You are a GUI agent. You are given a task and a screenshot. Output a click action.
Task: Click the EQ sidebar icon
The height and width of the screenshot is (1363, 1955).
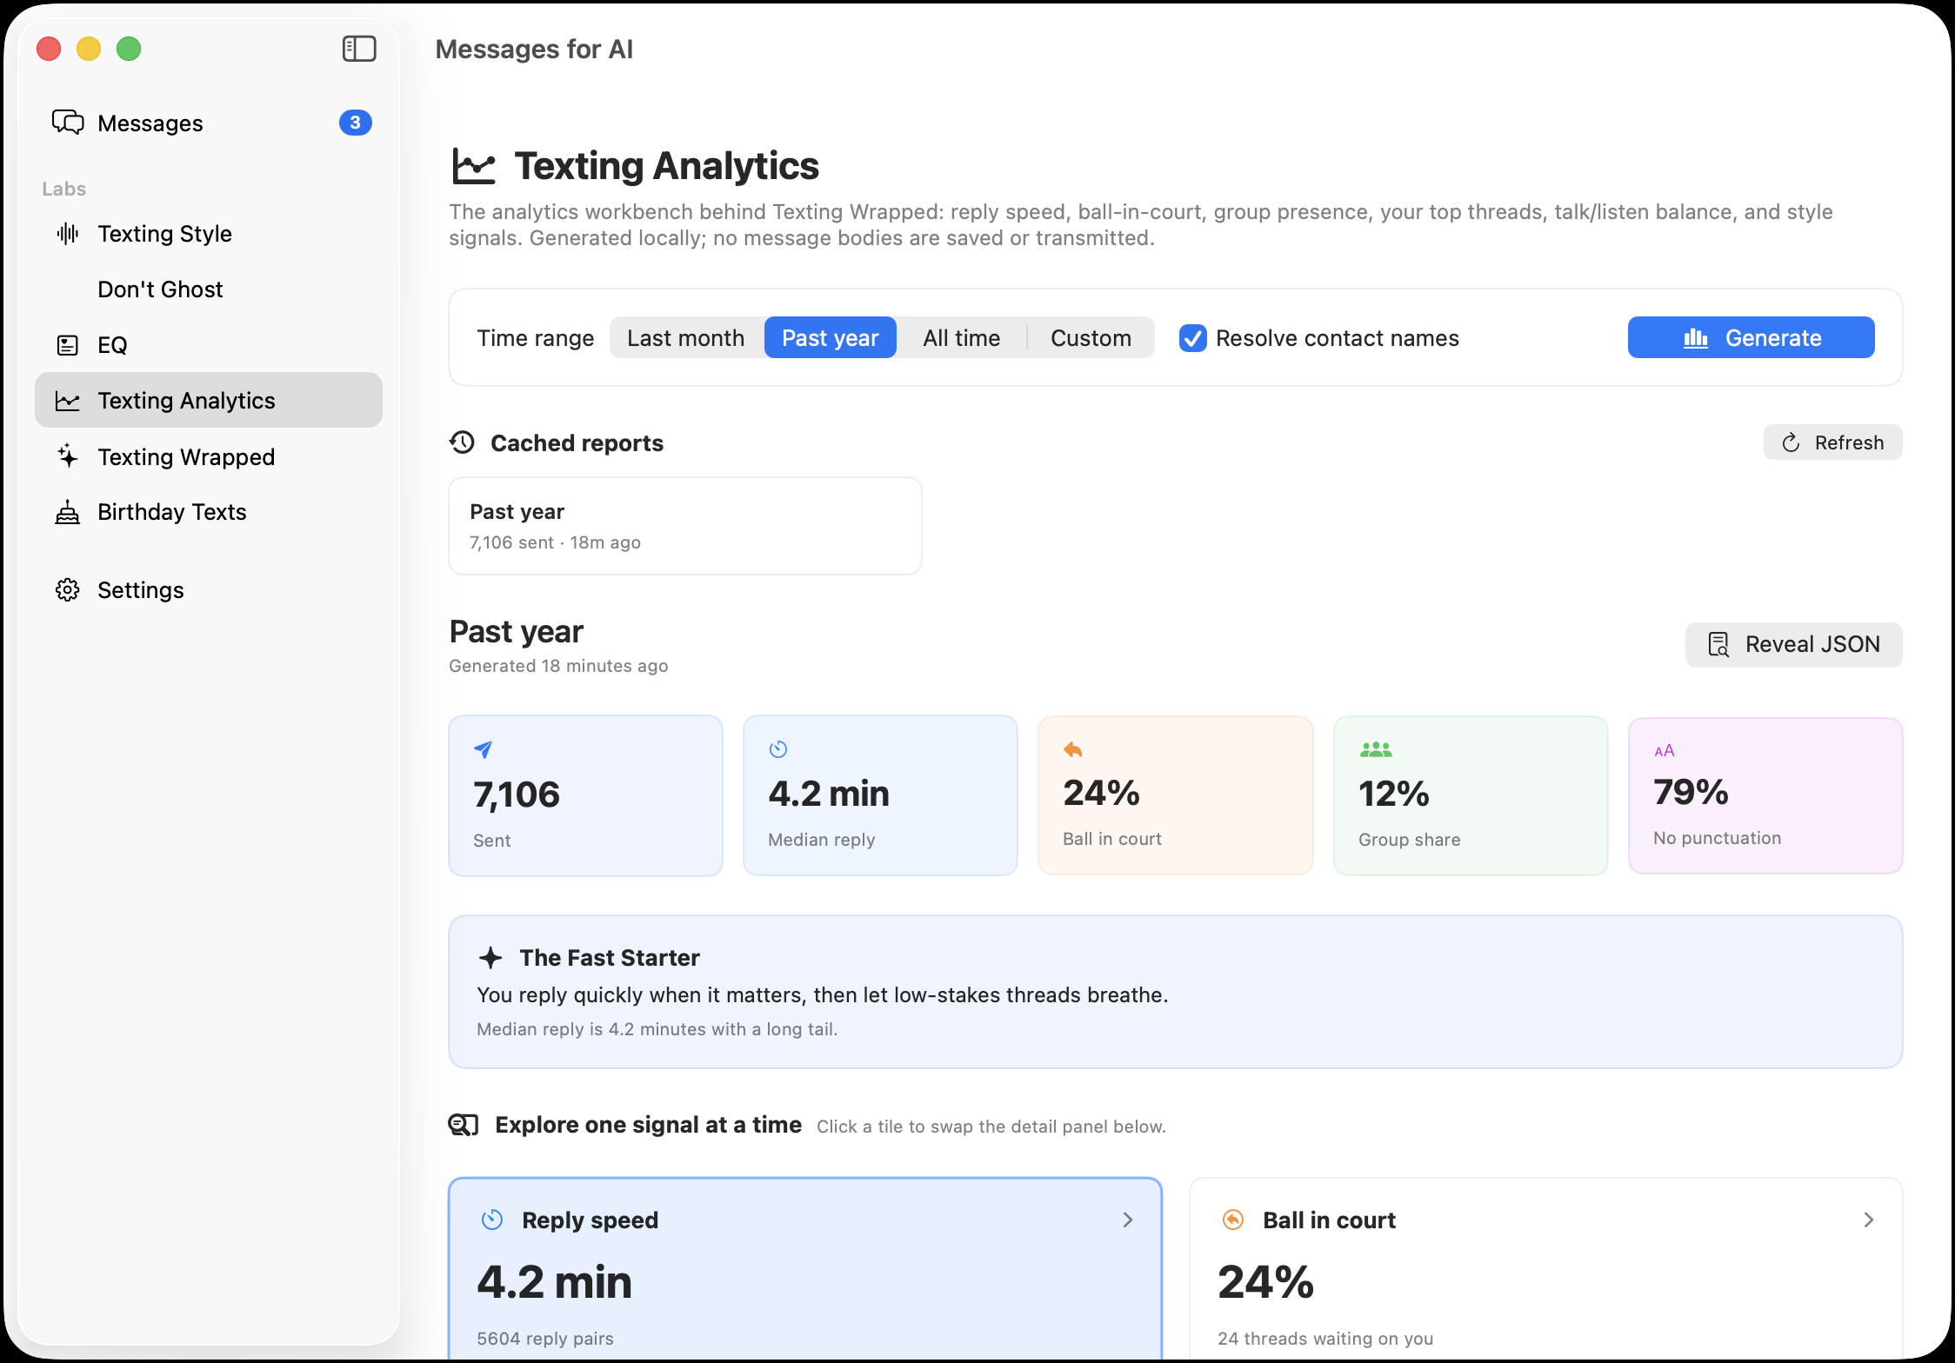tap(68, 345)
